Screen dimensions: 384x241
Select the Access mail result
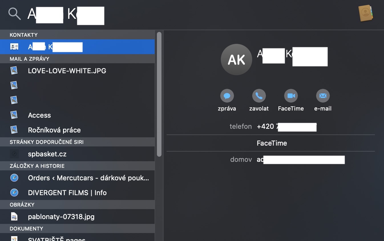point(39,115)
